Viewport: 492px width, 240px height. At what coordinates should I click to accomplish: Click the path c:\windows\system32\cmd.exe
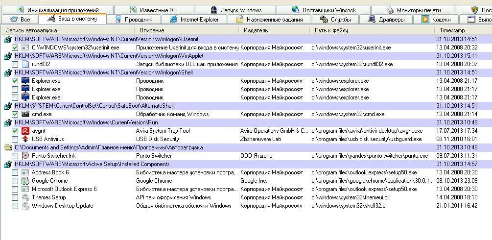click(348, 114)
